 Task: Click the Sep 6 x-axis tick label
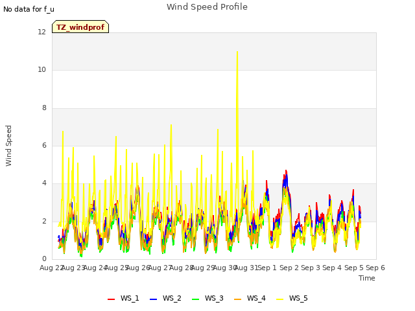tap(375, 268)
